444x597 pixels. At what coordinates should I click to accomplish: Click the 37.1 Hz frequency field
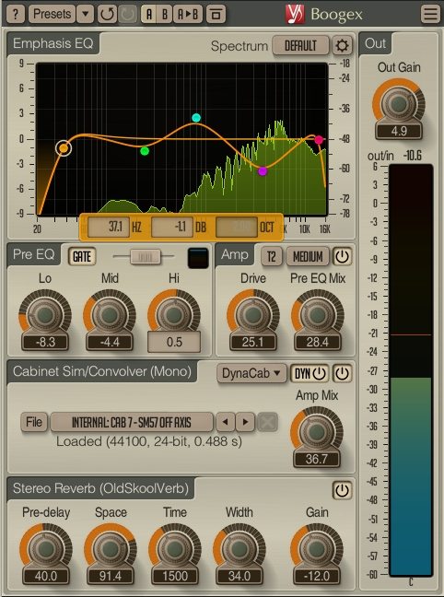point(109,228)
